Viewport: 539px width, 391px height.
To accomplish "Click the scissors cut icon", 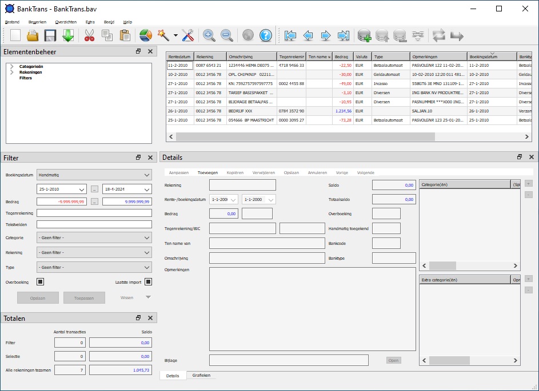I will 89,35.
